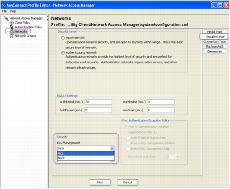Open the Authentication Policy tree item

pos(28,27)
